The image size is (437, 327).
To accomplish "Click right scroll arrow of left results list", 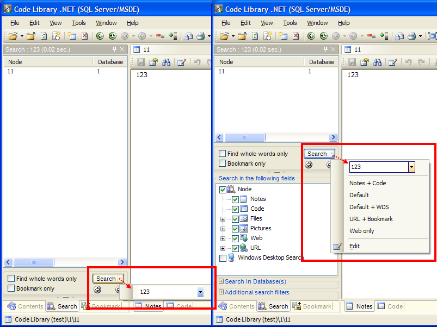I will [121, 262].
